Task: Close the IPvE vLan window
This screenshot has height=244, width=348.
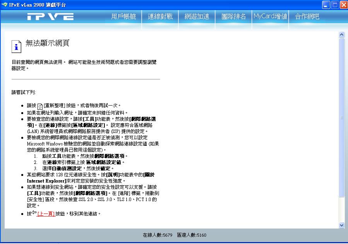Action: 344,5
